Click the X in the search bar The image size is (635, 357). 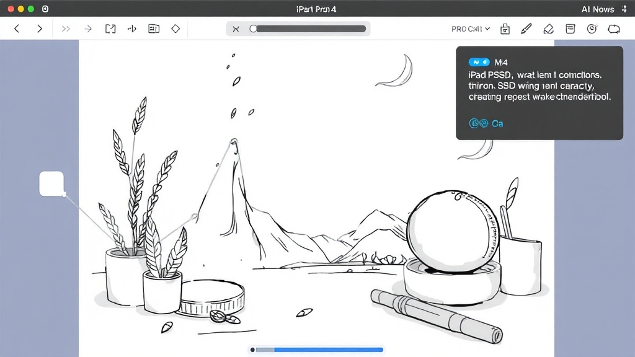click(236, 29)
